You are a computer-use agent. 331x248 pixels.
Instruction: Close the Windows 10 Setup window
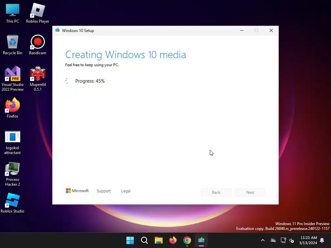(271, 31)
